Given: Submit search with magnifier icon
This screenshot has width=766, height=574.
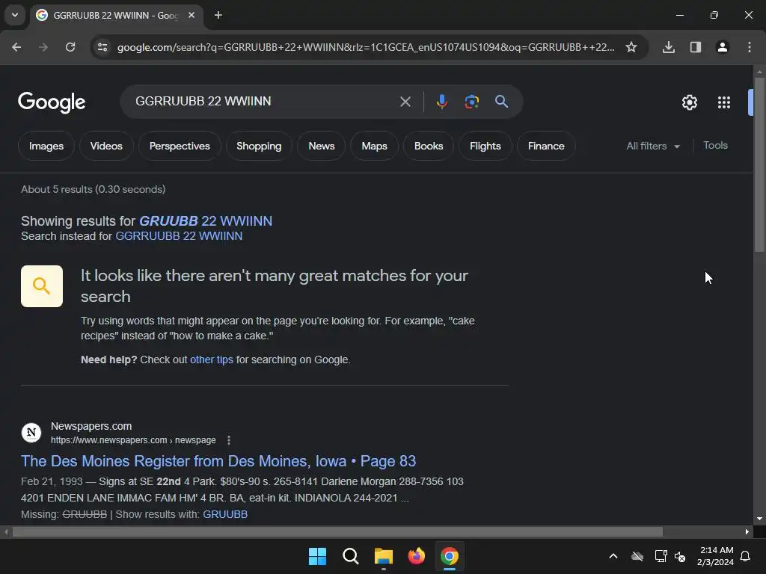Looking at the screenshot, I should click(501, 102).
